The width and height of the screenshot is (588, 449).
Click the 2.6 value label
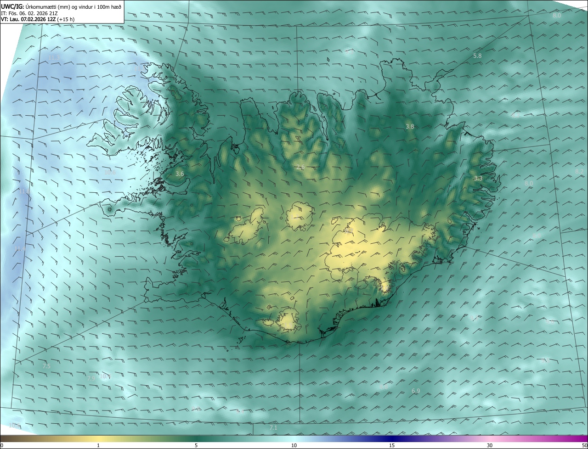coord(300,167)
